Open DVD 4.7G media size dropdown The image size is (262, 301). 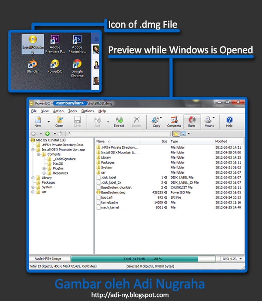[x=232, y=259]
